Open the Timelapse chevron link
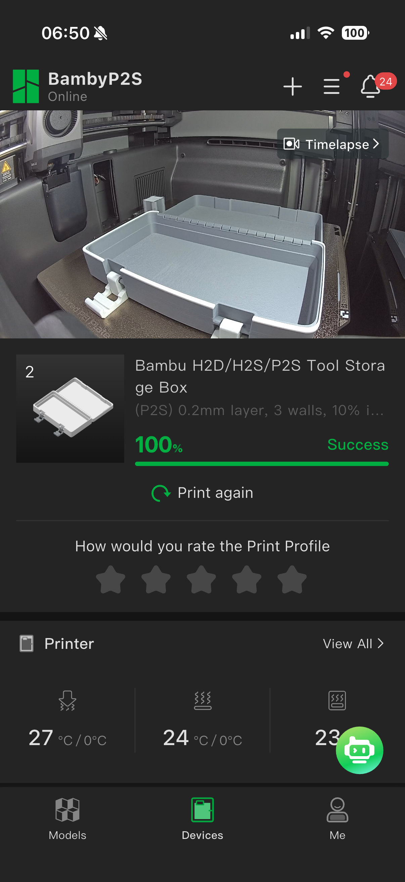This screenshot has width=405, height=882. (332, 144)
